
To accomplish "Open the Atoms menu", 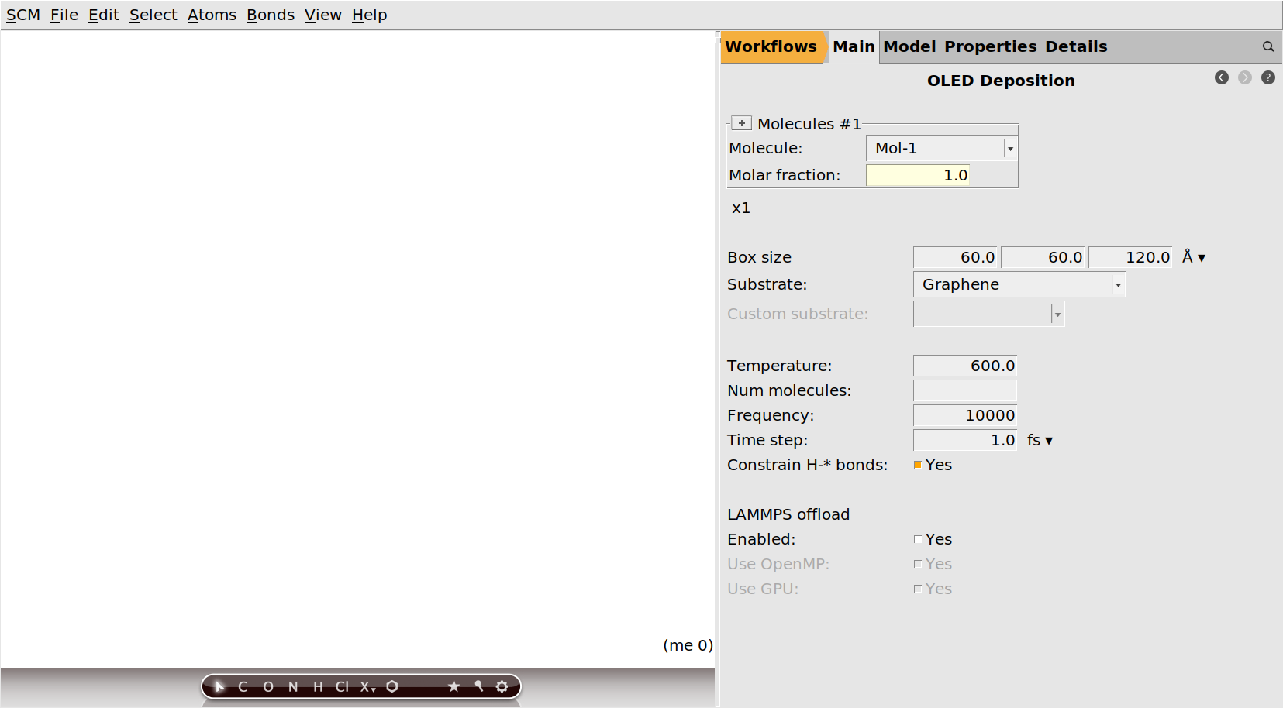I will tap(212, 15).
